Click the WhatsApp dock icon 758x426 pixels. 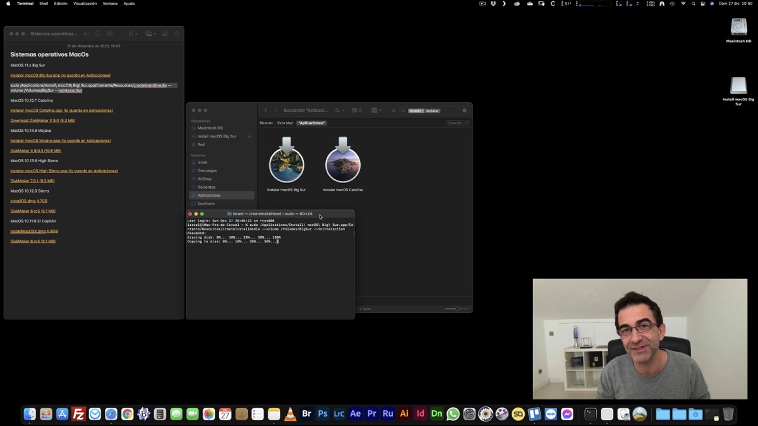pos(453,414)
